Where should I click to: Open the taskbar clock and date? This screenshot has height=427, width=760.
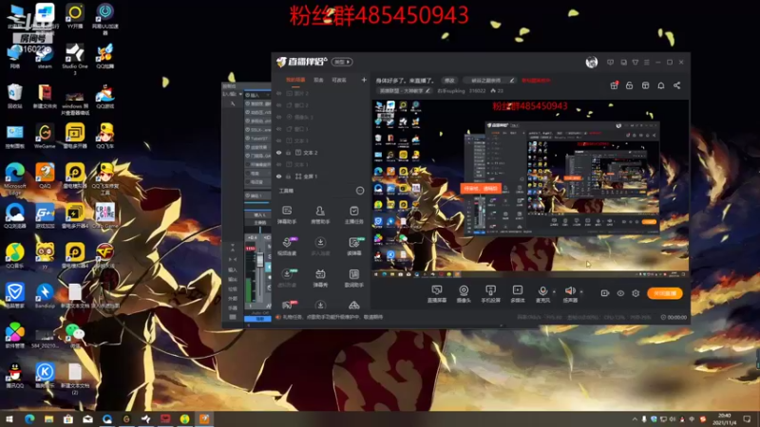coord(724,418)
